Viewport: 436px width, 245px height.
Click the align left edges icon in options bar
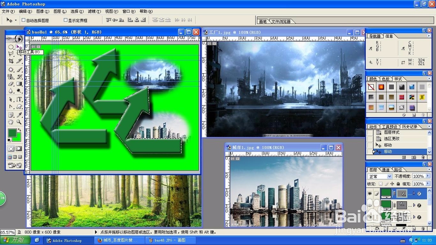[130, 20]
